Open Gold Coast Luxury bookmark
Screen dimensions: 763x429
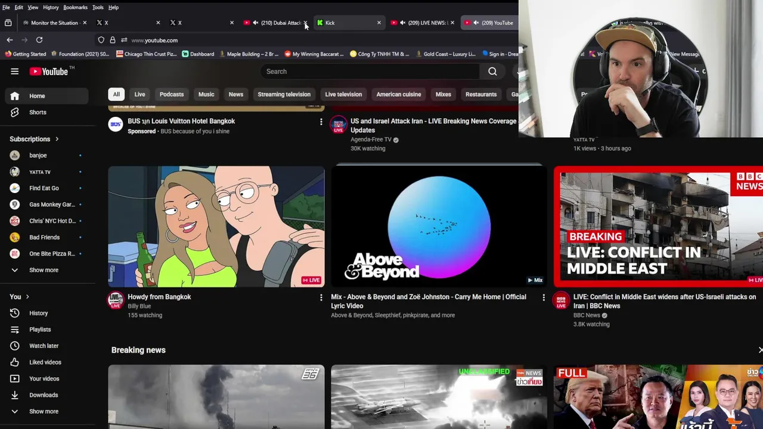[446, 54]
